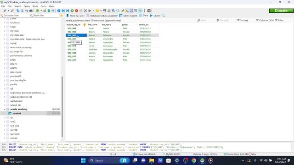
Task: Cancel editing with the X toolbar icon
Action: [85, 11]
